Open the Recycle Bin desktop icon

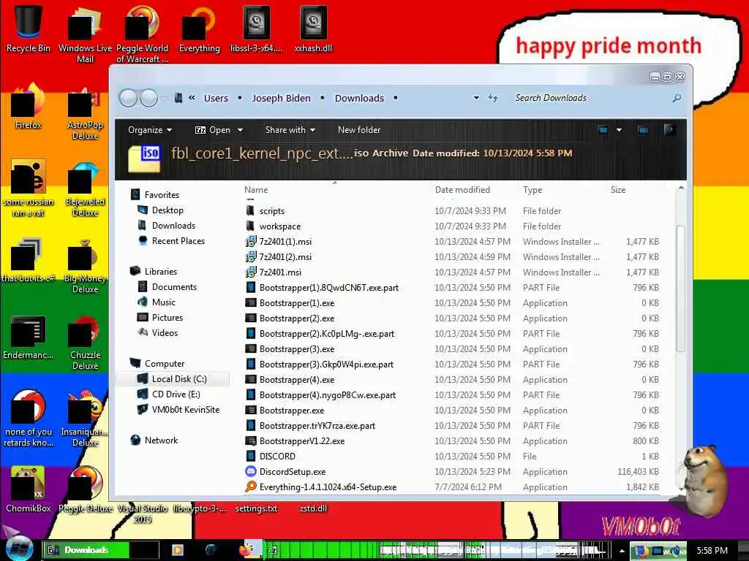pyautogui.click(x=29, y=26)
